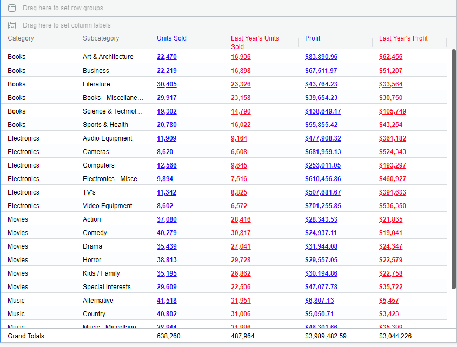Screen dimensions: 457x347
Task: Click the Grand Totals profit value
Action: point(326,336)
